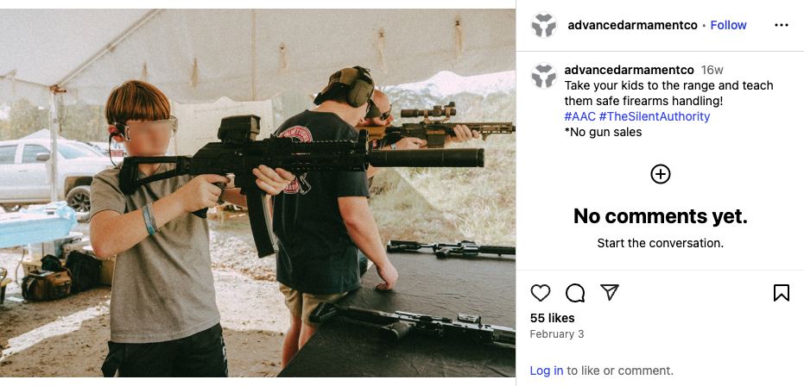
Task: Open the #AAC hashtag
Action: coord(580,116)
